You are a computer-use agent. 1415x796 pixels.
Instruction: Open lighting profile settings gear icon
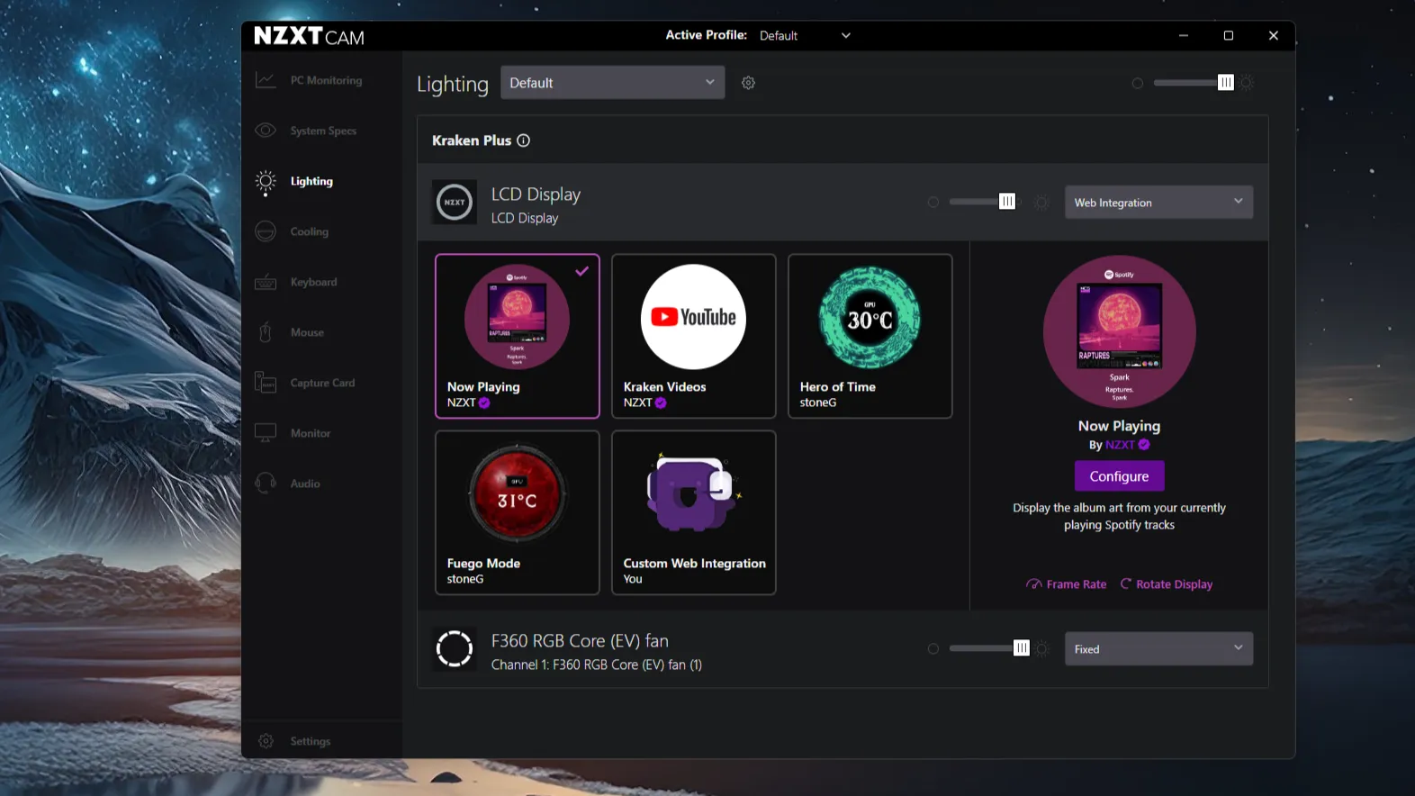click(x=748, y=83)
